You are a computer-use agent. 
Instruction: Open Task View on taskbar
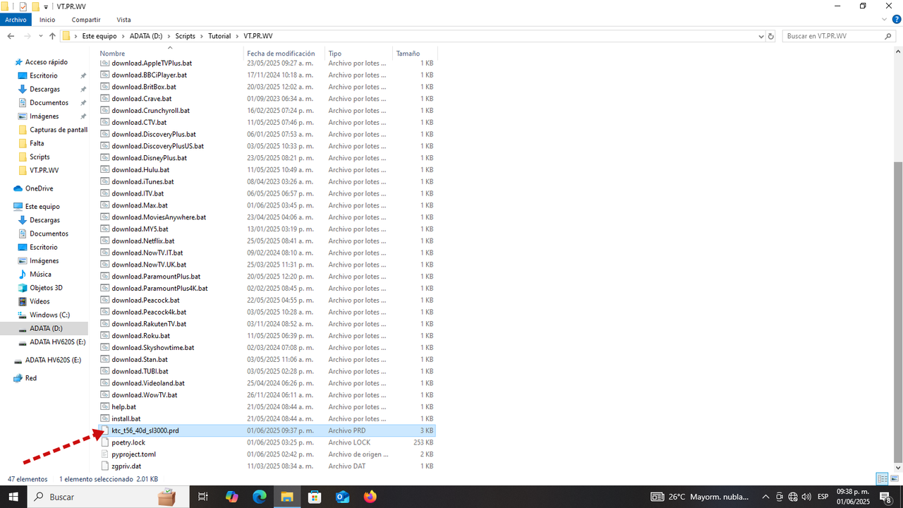tap(203, 497)
